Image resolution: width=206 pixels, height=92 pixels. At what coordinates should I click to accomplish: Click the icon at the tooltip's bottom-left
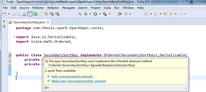point(47,87)
